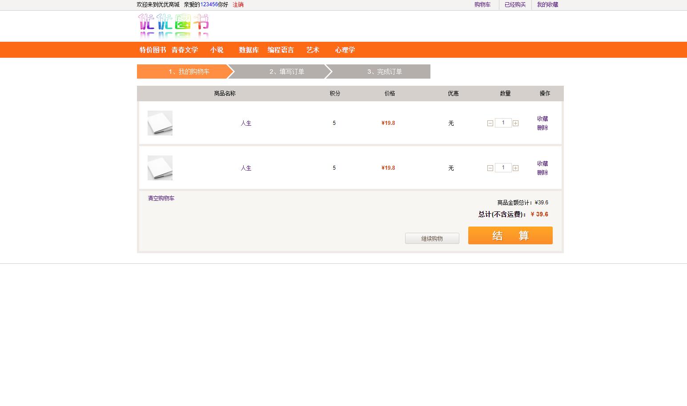Click the 商品名称 column header
687x406 pixels.
tap(225, 93)
